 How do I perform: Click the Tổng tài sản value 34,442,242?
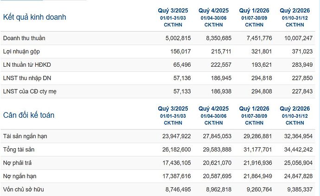point(297,150)
